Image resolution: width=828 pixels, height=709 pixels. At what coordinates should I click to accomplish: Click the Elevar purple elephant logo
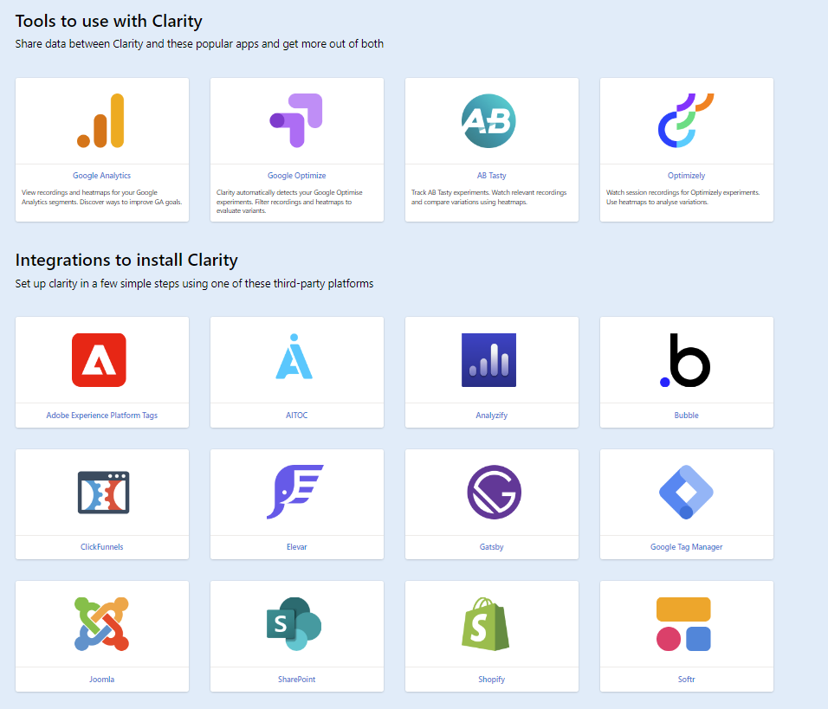click(x=294, y=492)
